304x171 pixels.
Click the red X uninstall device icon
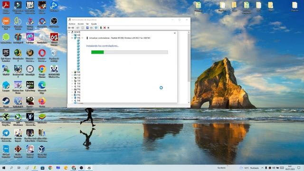click(x=104, y=28)
